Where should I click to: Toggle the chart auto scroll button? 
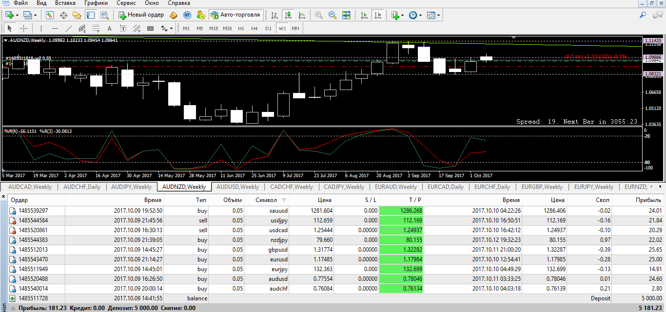pyautogui.click(x=364, y=15)
